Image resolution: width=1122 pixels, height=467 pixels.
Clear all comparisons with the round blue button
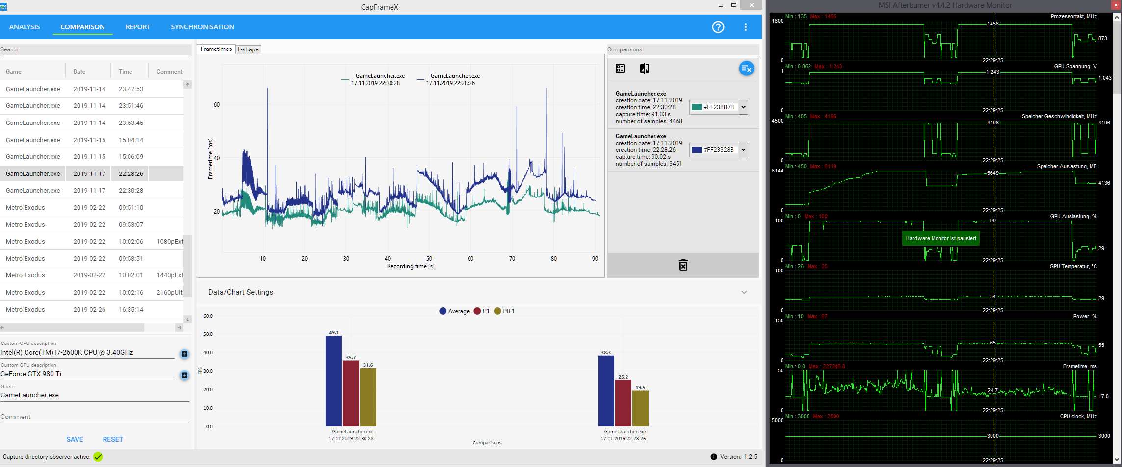click(x=746, y=69)
